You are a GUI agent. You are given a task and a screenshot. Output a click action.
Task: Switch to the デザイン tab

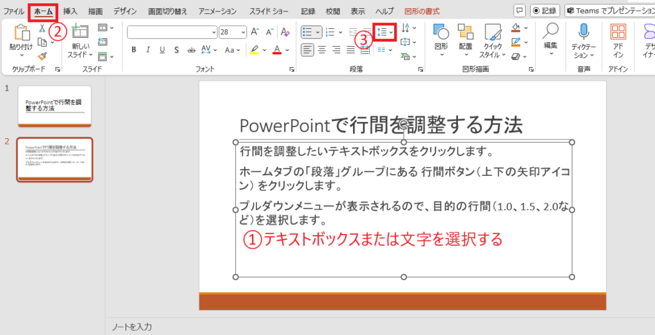pos(125,12)
